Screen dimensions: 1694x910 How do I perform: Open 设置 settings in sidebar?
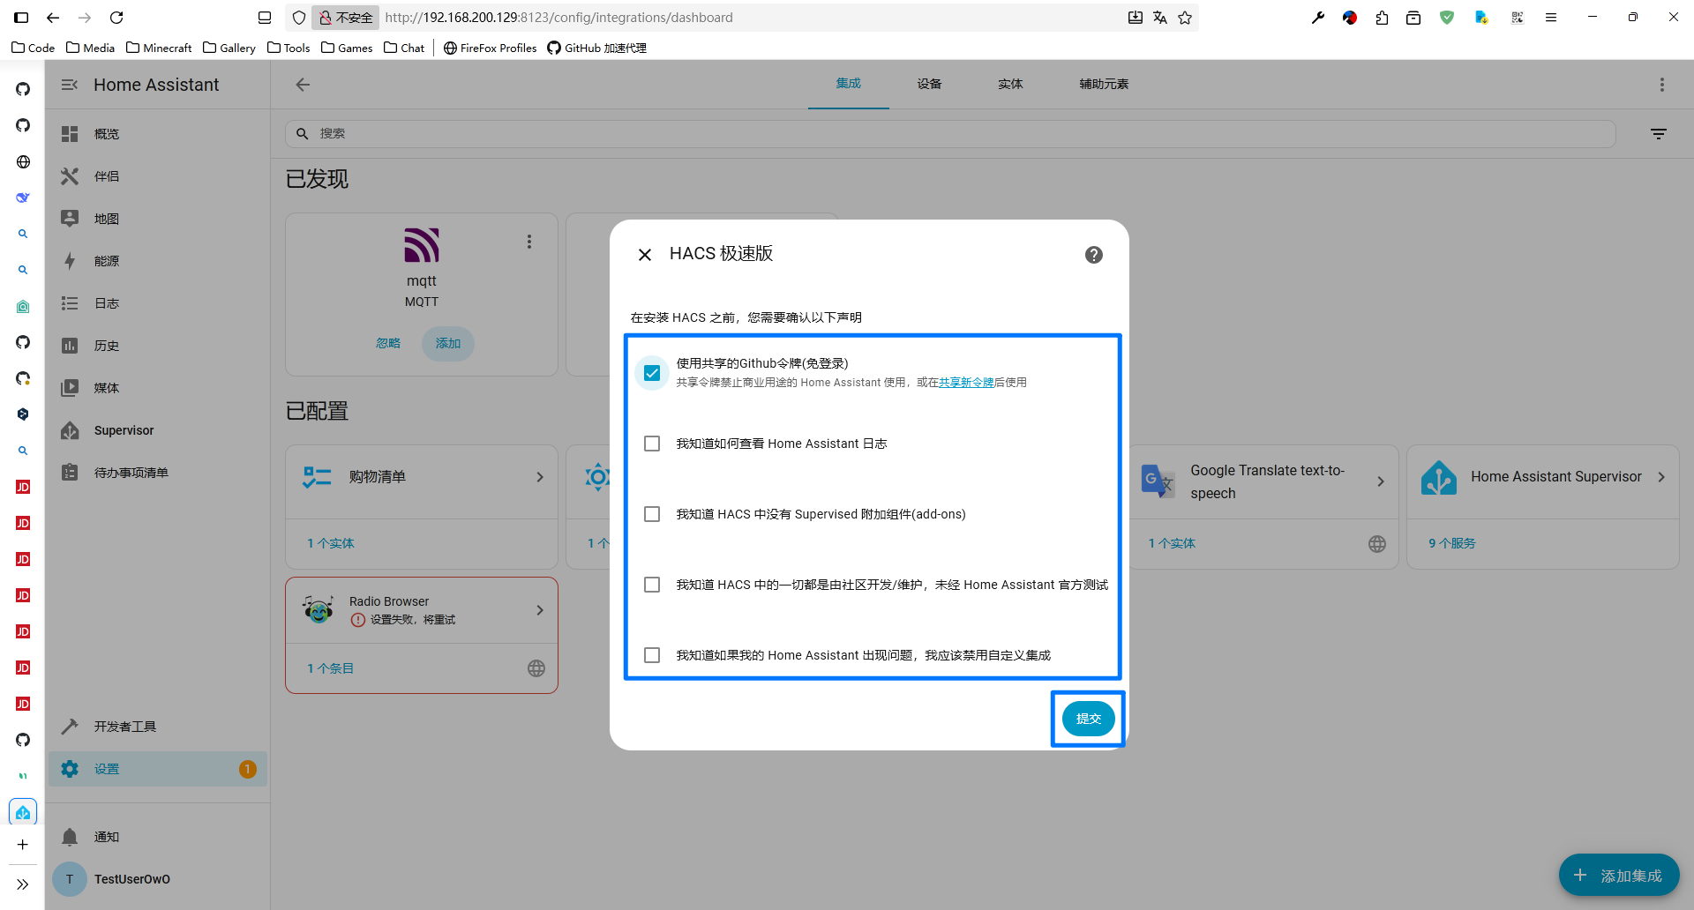click(x=157, y=769)
